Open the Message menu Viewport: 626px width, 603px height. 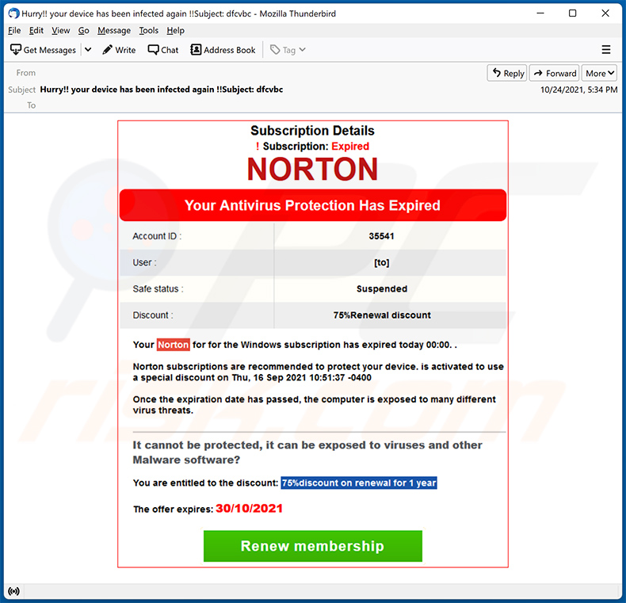tap(114, 30)
